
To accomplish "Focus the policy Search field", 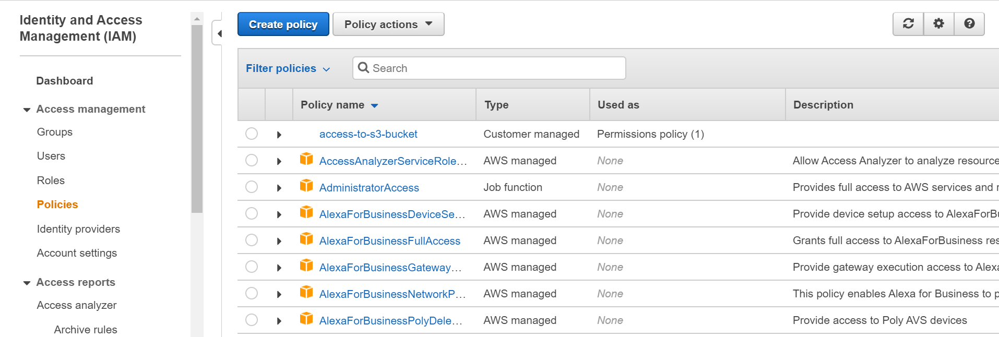I will (x=489, y=68).
